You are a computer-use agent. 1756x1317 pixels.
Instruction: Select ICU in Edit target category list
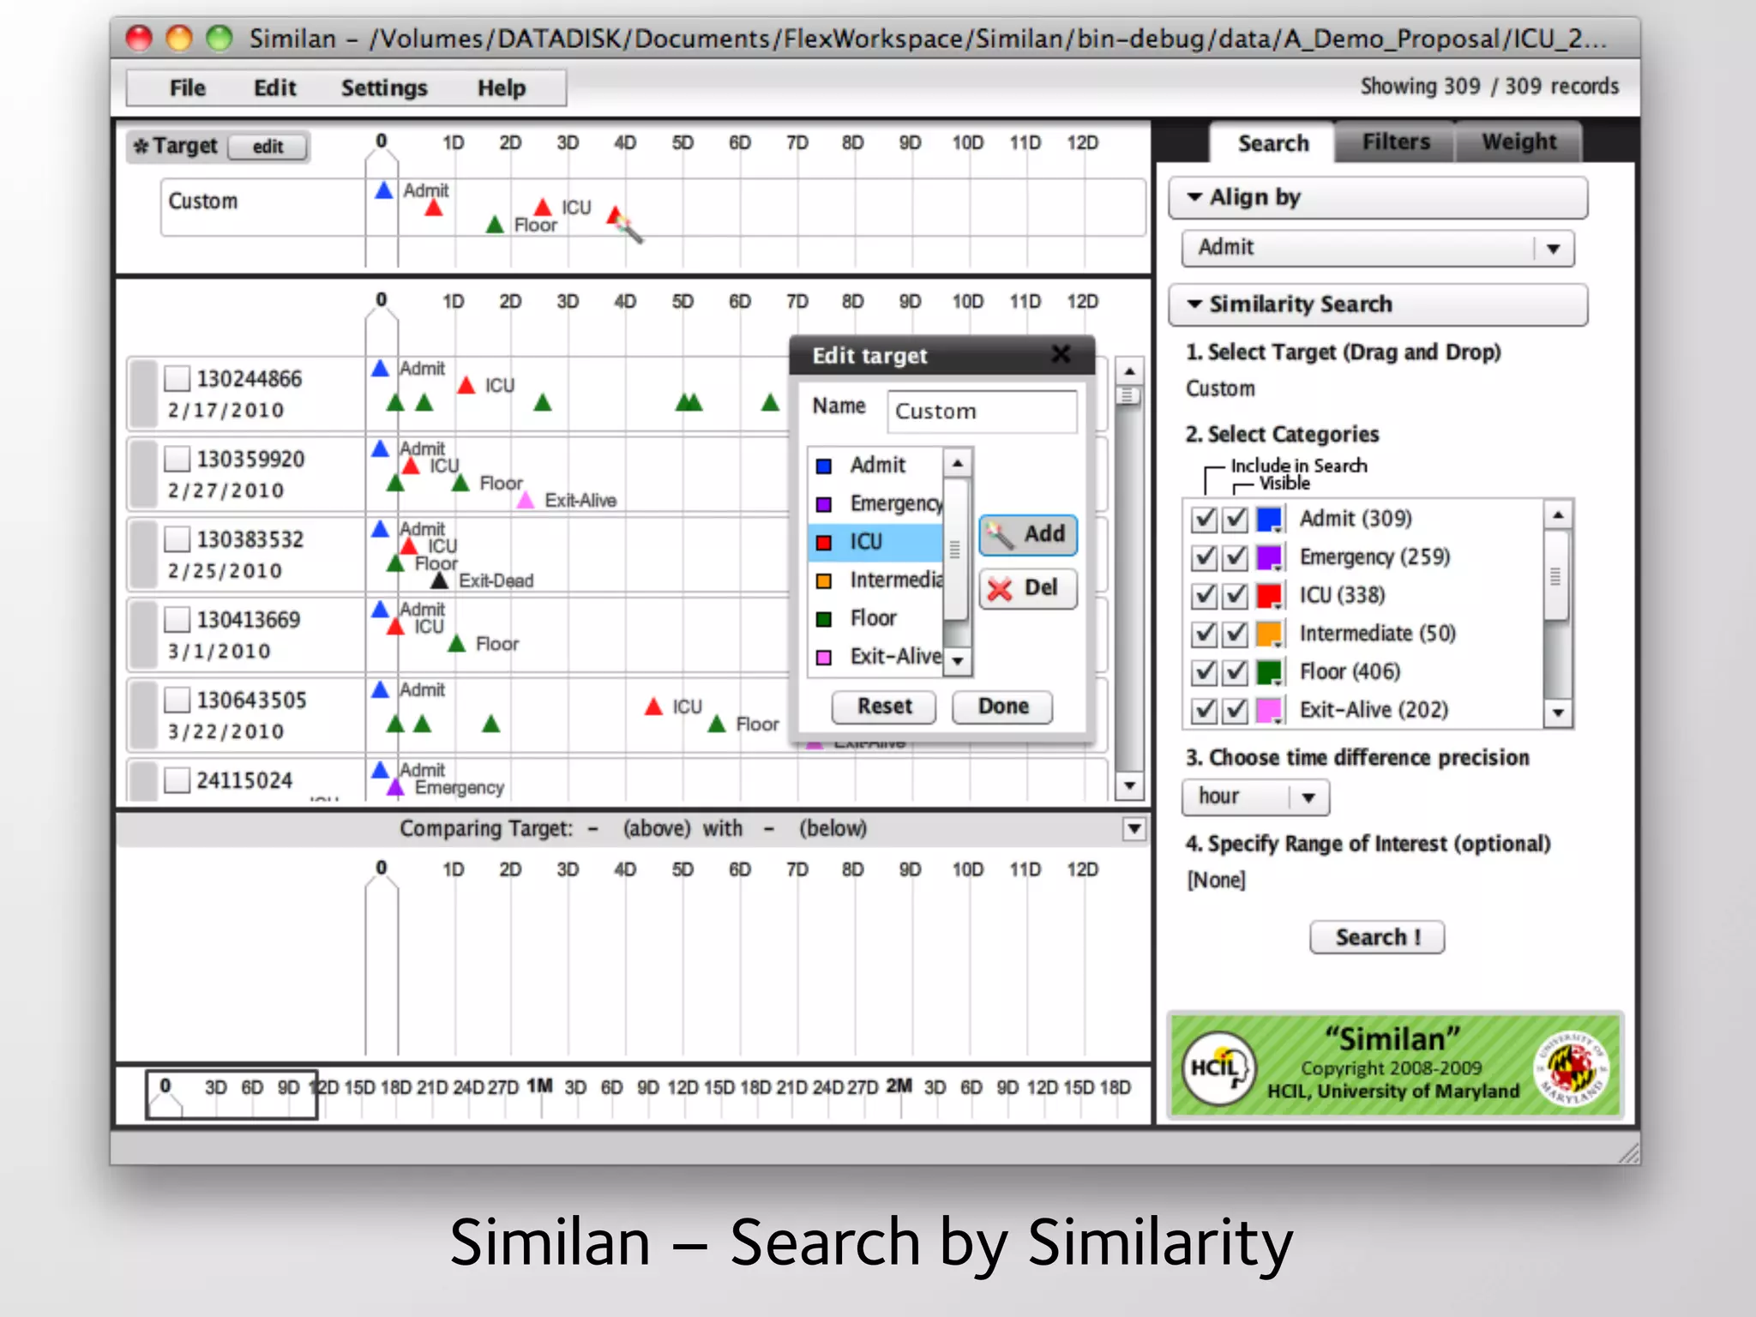[x=875, y=542]
